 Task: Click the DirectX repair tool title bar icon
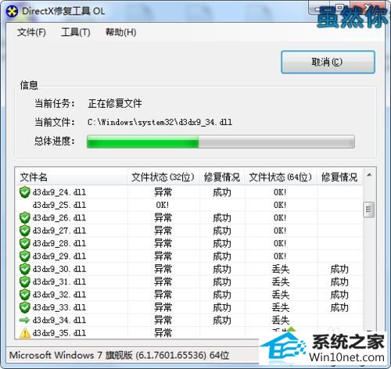click(x=12, y=11)
